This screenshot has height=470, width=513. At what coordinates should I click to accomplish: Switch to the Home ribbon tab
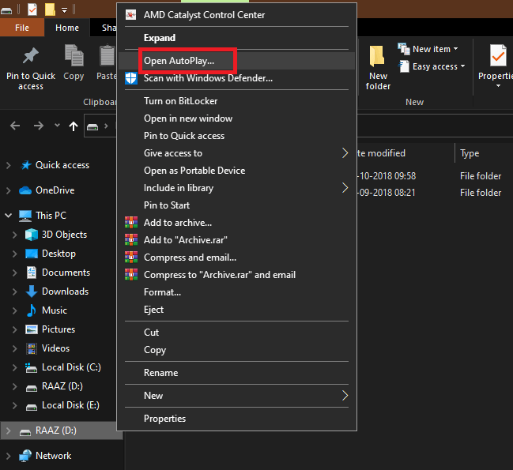(x=67, y=28)
